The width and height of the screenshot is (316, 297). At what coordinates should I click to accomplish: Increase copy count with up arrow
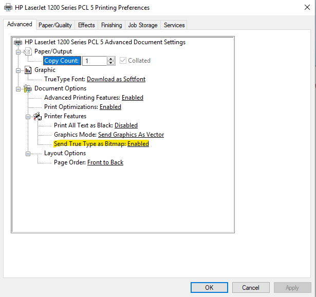[x=110, y=59]
